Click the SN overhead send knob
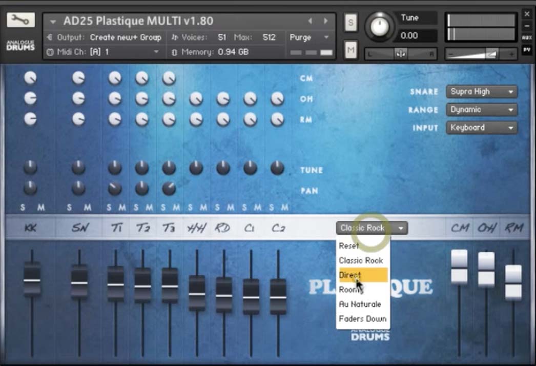 78,98
